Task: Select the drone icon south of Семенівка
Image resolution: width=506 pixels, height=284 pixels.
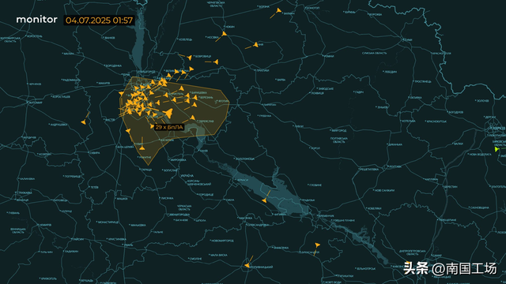Action: [x=318, y=245]
